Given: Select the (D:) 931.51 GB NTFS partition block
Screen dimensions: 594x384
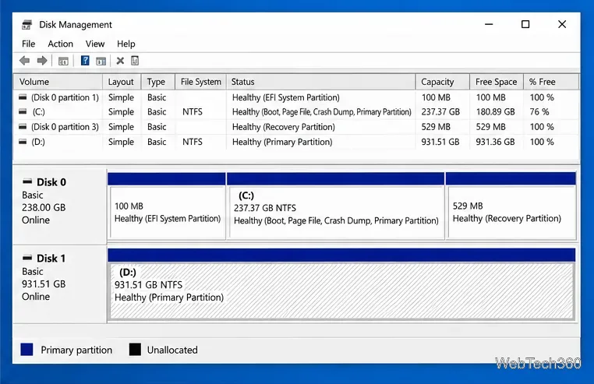Looking at the screenshot, I should point(341,284).
